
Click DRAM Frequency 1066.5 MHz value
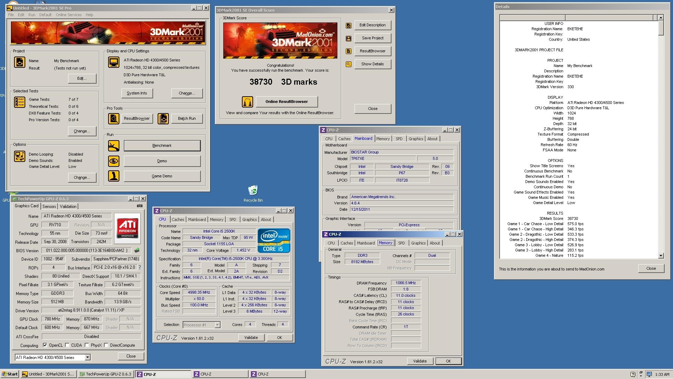pyautogui.click(x=405, y=283)
